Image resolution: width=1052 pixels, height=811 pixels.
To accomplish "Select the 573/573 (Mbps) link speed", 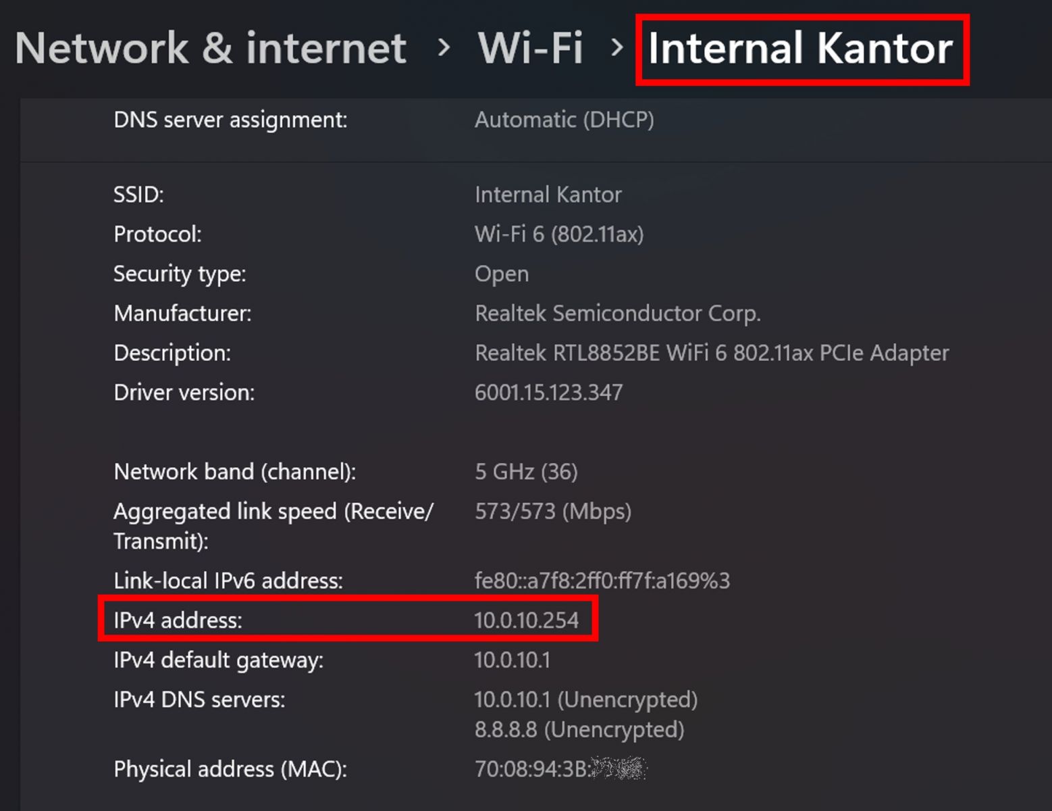I will 552,512.
